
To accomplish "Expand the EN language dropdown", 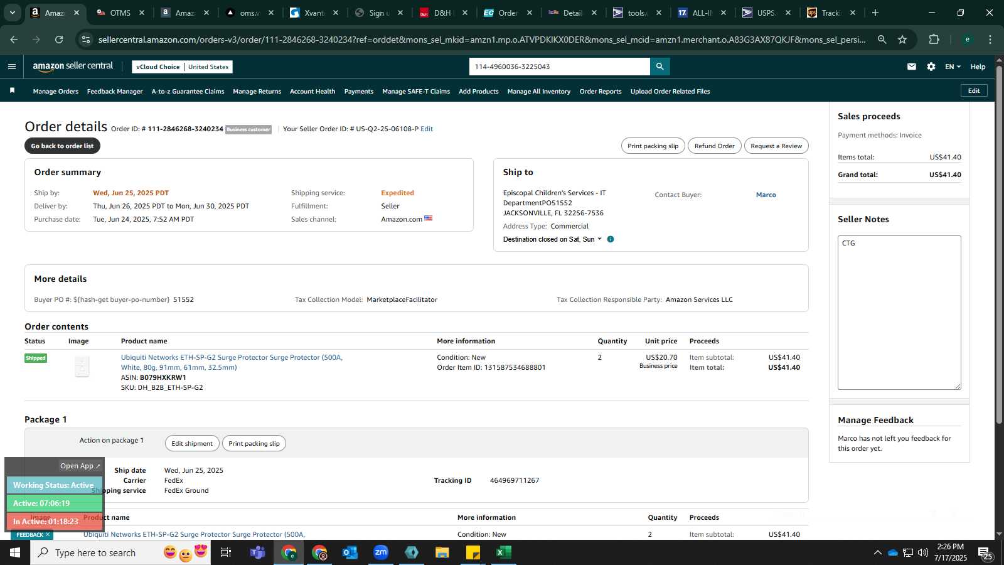I will click(953, 67).
